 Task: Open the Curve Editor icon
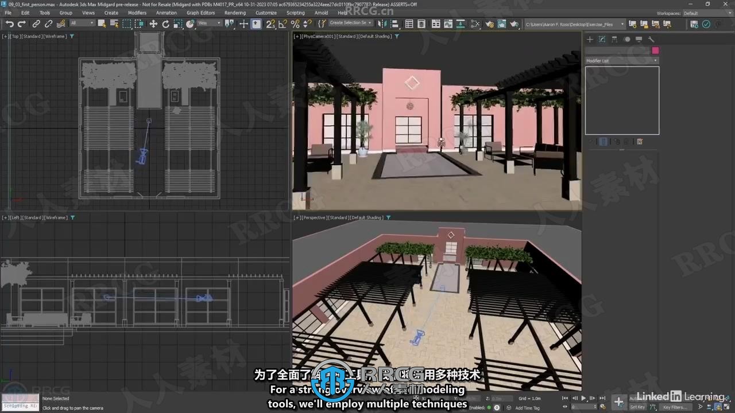pos(448,24)
